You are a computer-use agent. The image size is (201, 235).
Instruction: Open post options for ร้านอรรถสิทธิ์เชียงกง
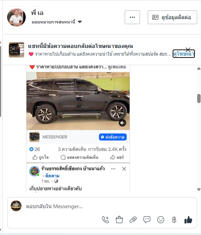pos(113,169)
